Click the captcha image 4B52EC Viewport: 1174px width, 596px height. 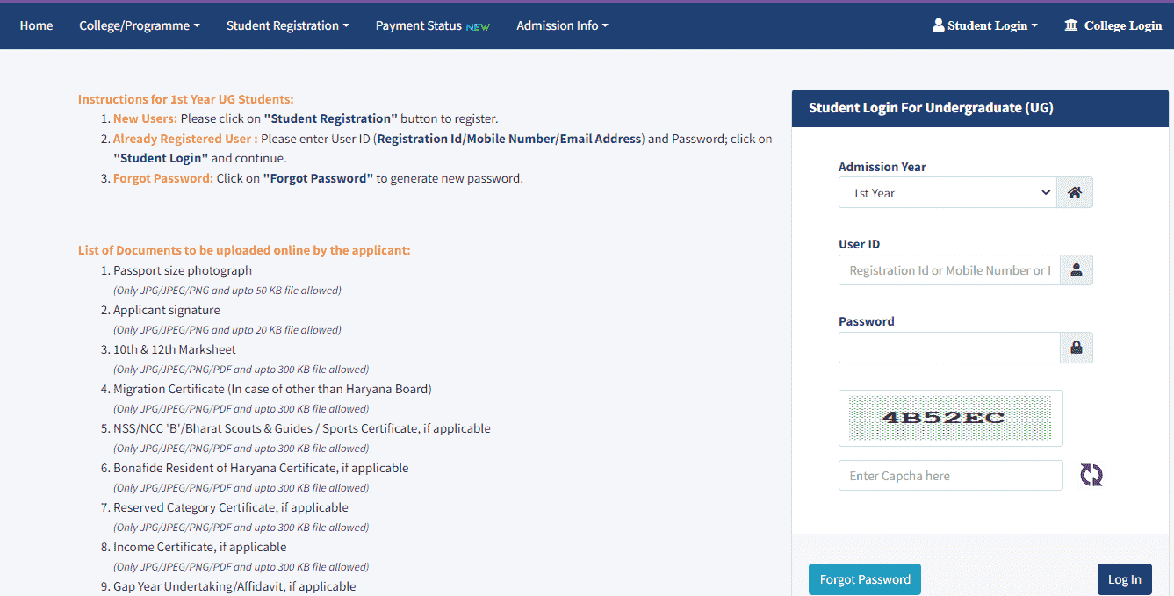click(x=950, y=418)
